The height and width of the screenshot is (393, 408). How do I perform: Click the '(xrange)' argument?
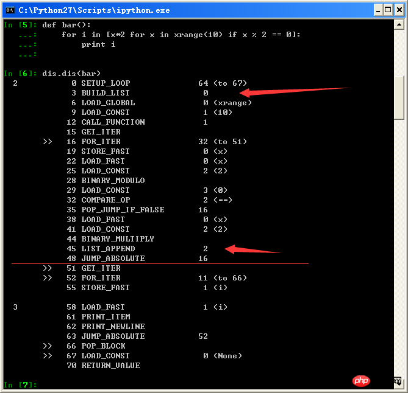click(232, 103)
